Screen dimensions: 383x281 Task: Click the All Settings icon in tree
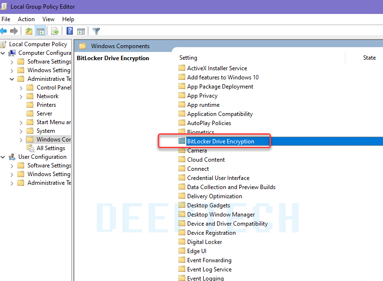tap(30, 148)
